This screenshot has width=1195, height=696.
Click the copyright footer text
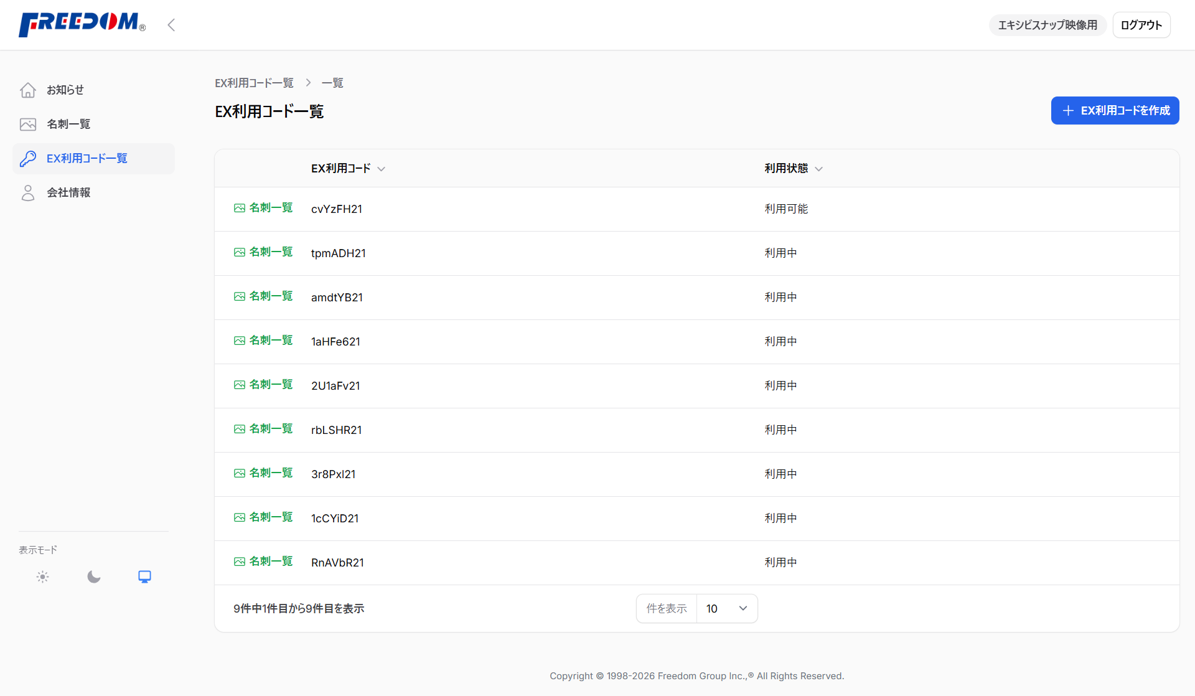(x=697, y=676)
